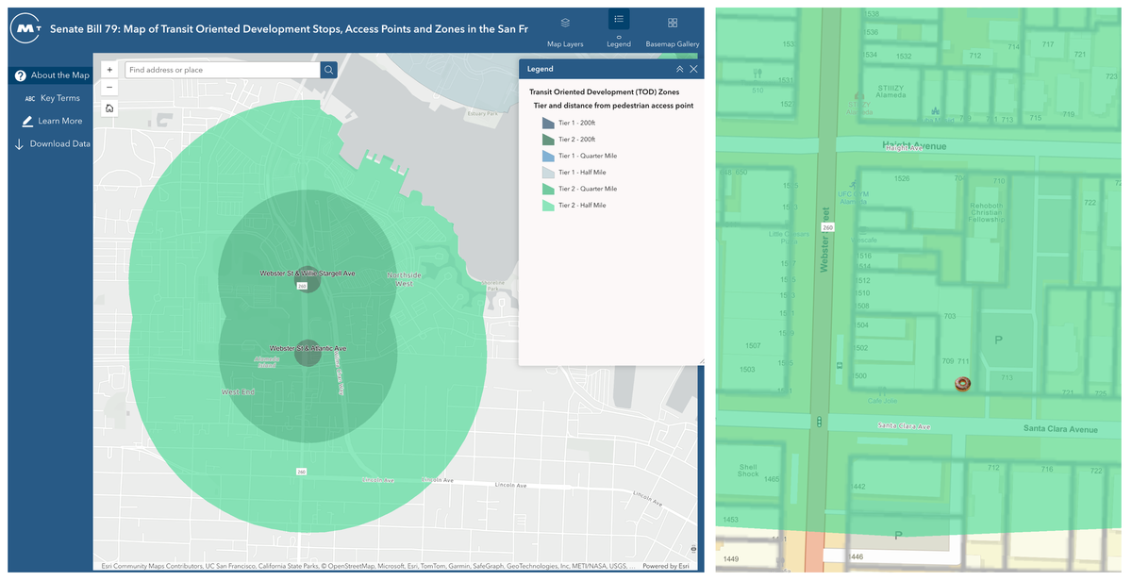1132x581 pixels.
Task: Click the Northside West map label
Action: (405, 279)
